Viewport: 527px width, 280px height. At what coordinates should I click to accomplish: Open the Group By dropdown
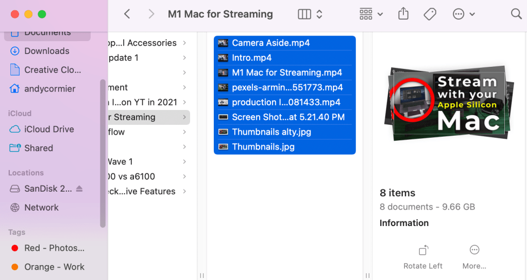point(371,14)
